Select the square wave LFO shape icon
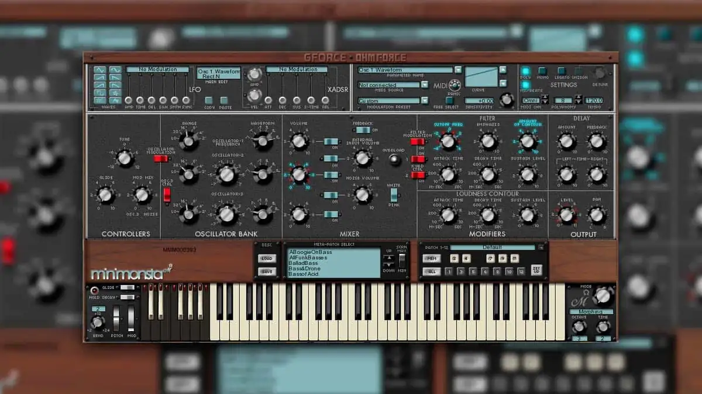The width and height of the screenshot is (702, 394). point(101,93)
